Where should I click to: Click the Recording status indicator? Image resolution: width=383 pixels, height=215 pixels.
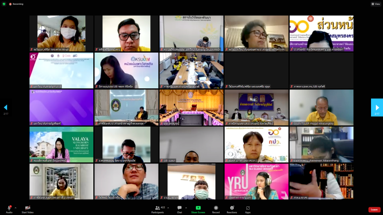pos(17,3)
